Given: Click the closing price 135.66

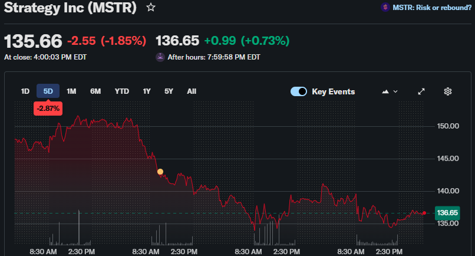Looking at the screenshot, I should [x=33, y=41].
